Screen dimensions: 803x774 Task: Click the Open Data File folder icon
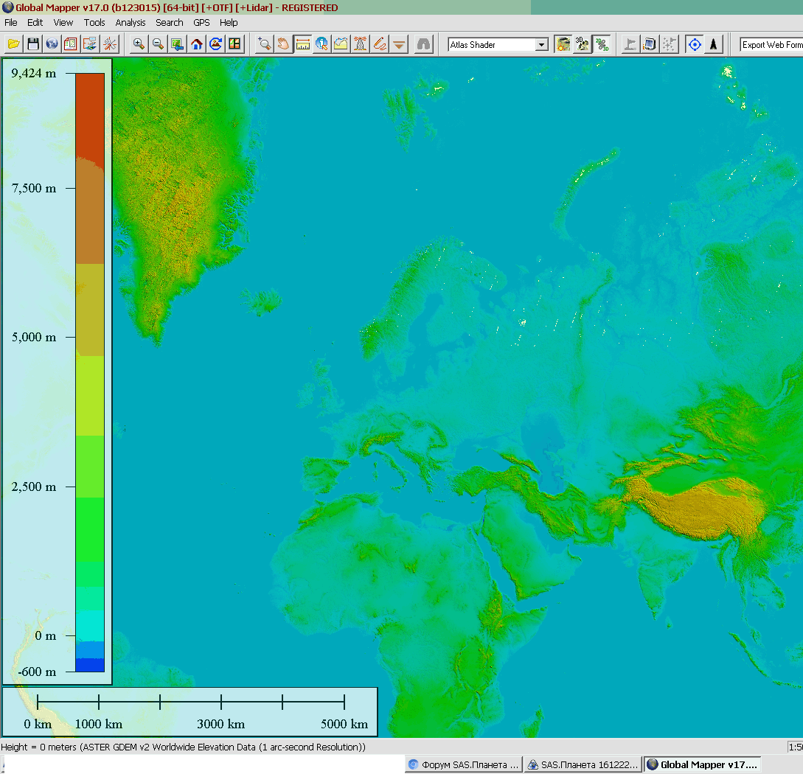(13, 44)
